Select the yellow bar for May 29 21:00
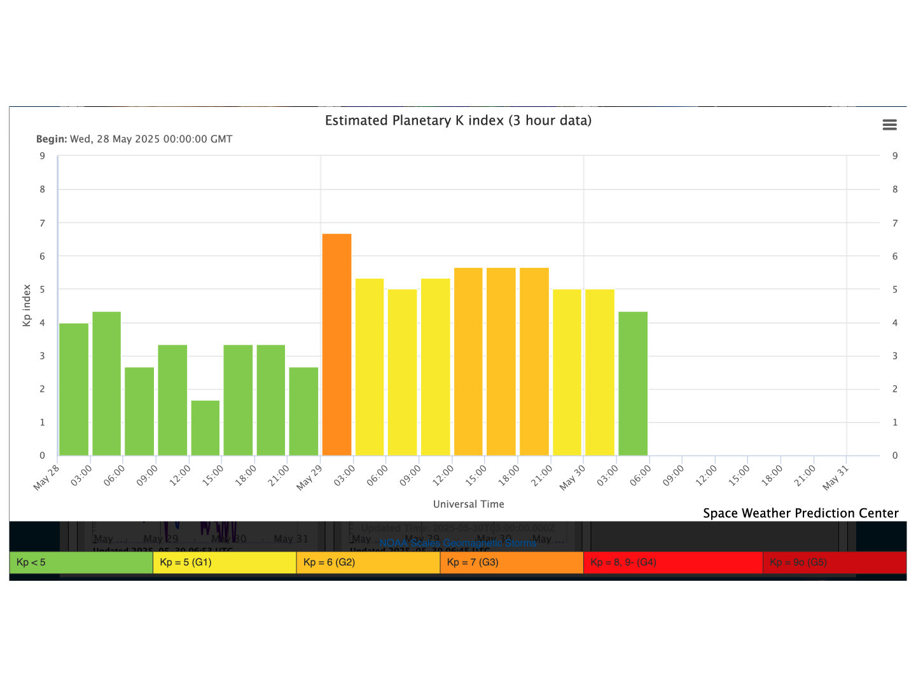 pos(567,373)
